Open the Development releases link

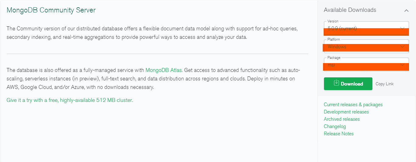pyautogui.click(x=346, y=112)
